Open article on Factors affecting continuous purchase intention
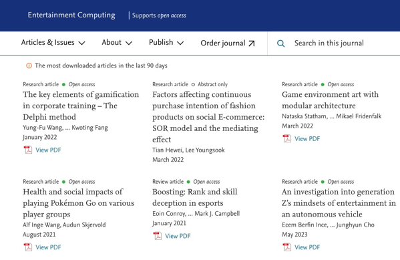This screenshot has height=260, width=400. tap(208, 117)
